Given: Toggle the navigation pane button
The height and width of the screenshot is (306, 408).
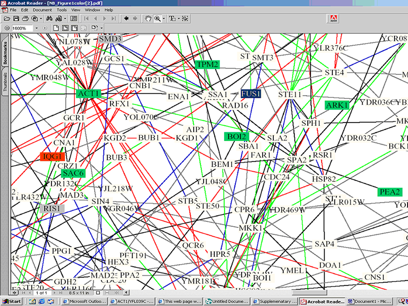Looking at the screenshot, I should click(74, 19).
